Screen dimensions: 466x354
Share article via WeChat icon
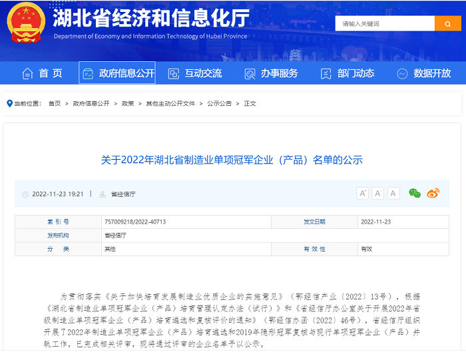click(x=415, y=193)
